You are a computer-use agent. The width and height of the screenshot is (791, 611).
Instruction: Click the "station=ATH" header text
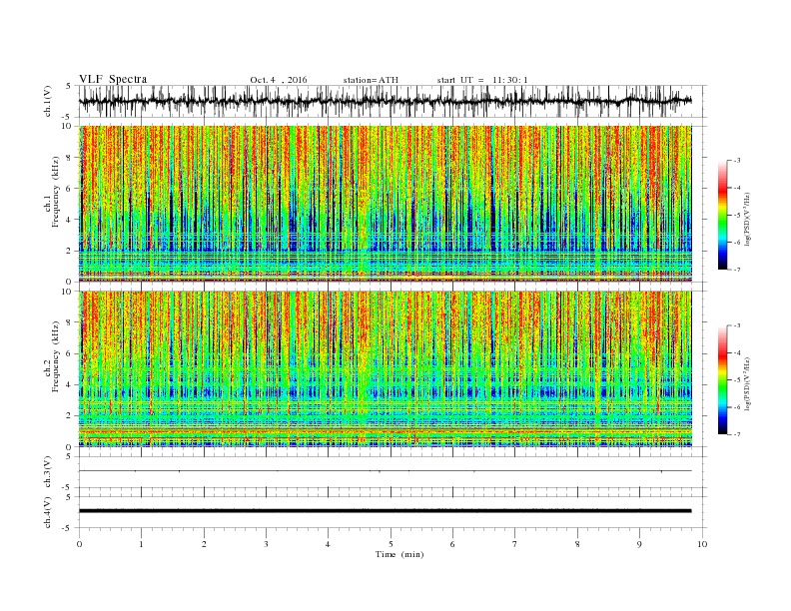click(x=371, y=80)
